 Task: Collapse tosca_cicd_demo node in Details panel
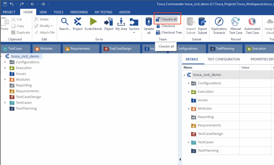coord(184,75)
